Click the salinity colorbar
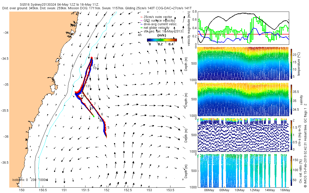309x193 pixels. coord(291,99)
